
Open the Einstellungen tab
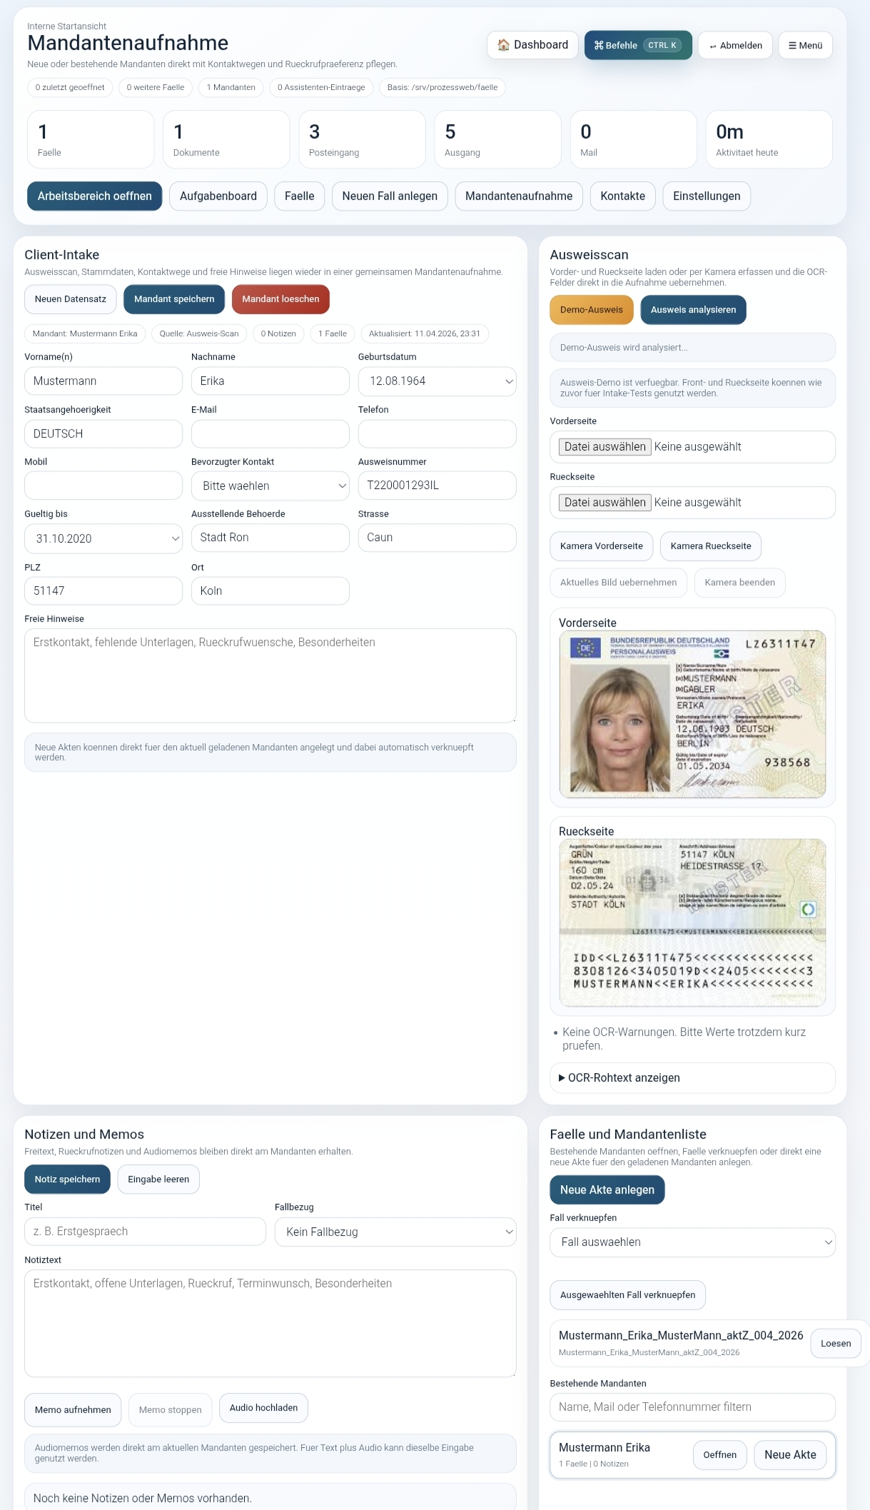(706, 196)
